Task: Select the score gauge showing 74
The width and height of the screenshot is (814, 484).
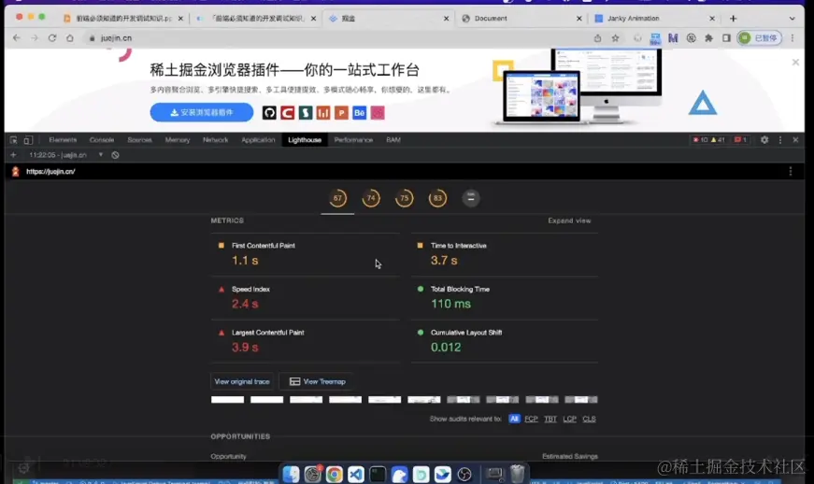Action: (x=371, y=198)
